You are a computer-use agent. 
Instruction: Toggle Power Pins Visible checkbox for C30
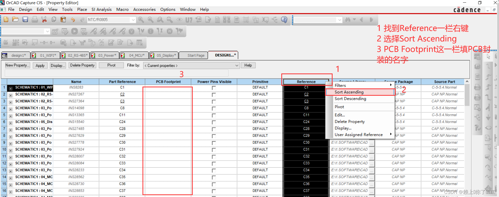[x=214, y=143]
